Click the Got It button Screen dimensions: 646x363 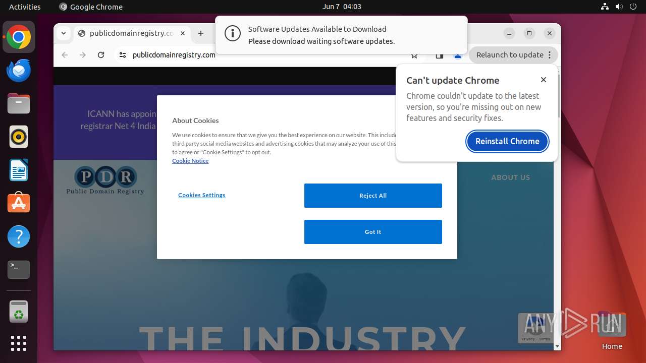pos(373,232)
